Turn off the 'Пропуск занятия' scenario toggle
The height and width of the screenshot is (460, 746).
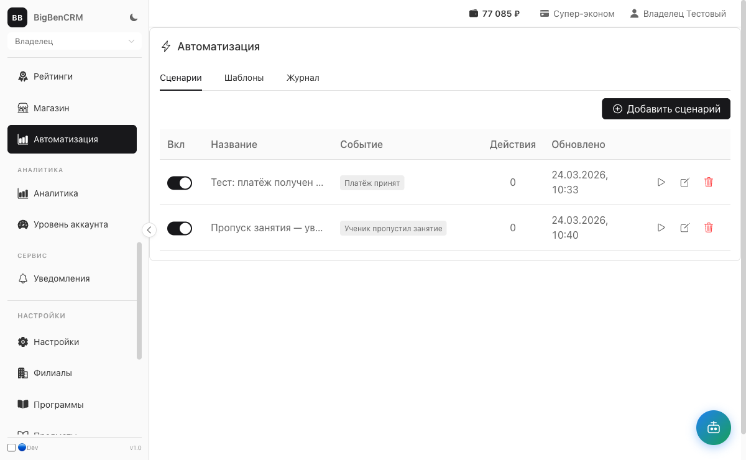pos(180,228)
